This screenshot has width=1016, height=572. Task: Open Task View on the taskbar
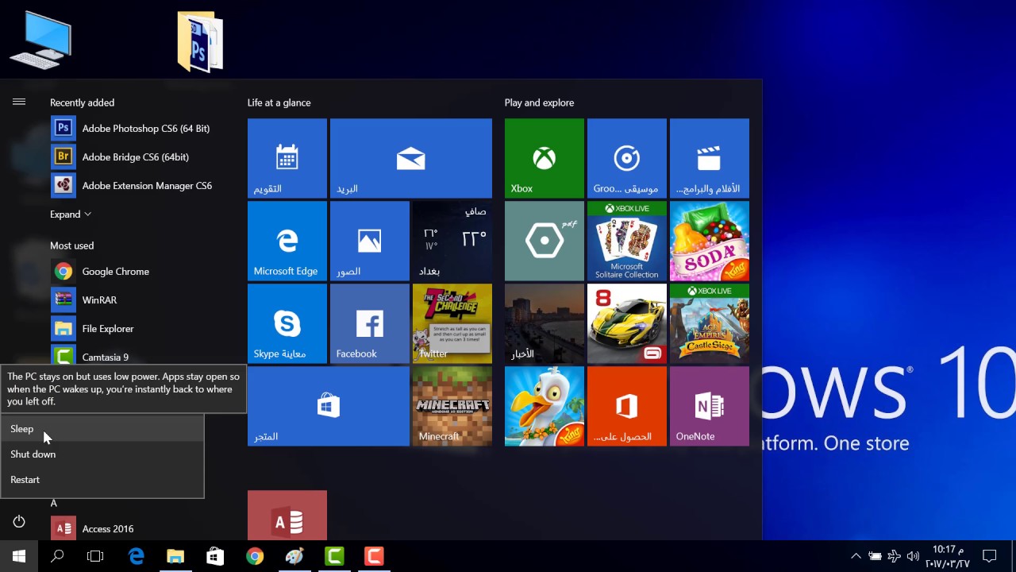(x=95, y=556)
